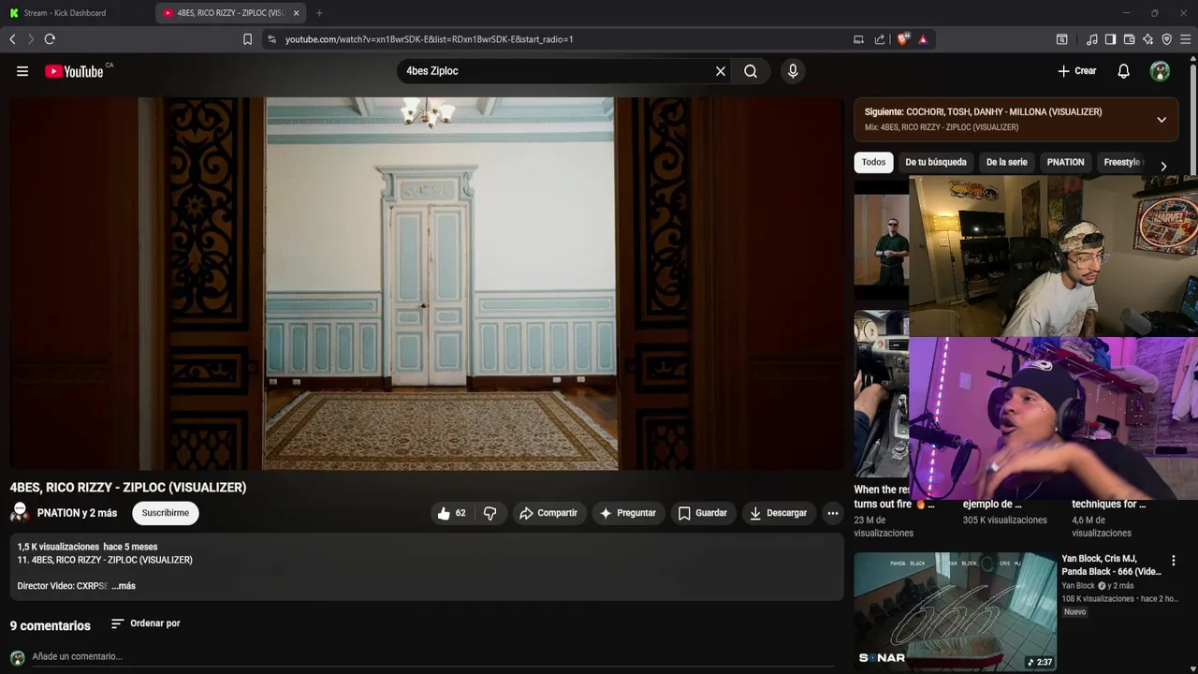1198x674 pixels.
Task: Open Brave Shields lion icon
Action: coord(903,39)
